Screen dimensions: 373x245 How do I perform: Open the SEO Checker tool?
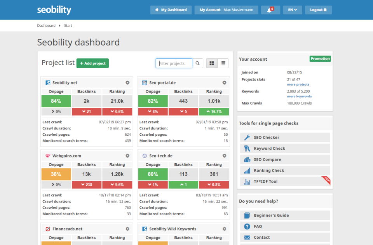point(285,137)
